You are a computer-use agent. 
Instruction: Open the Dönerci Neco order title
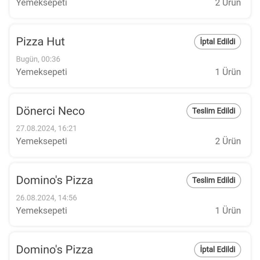(x=50, y=111)
